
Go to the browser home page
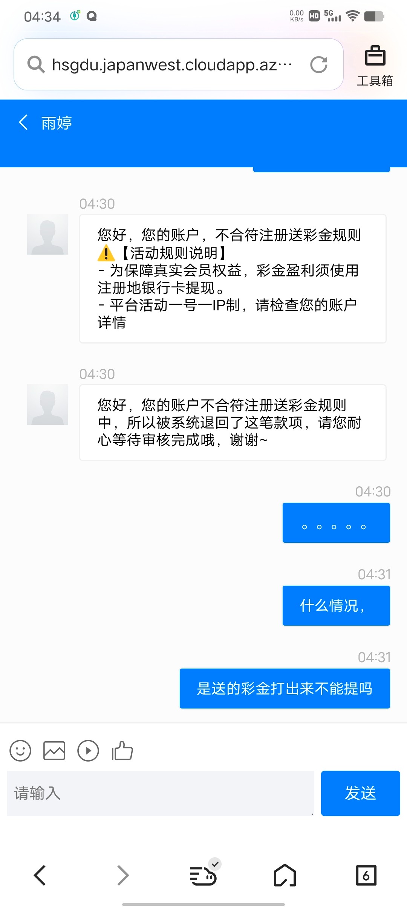click(x=285, y=875)
